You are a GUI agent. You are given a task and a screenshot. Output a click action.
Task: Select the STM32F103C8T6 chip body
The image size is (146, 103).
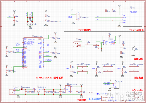33,53
